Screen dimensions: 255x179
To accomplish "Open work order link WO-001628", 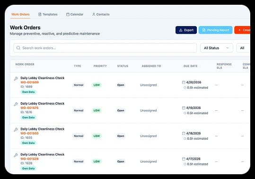I will pos(30,159).
